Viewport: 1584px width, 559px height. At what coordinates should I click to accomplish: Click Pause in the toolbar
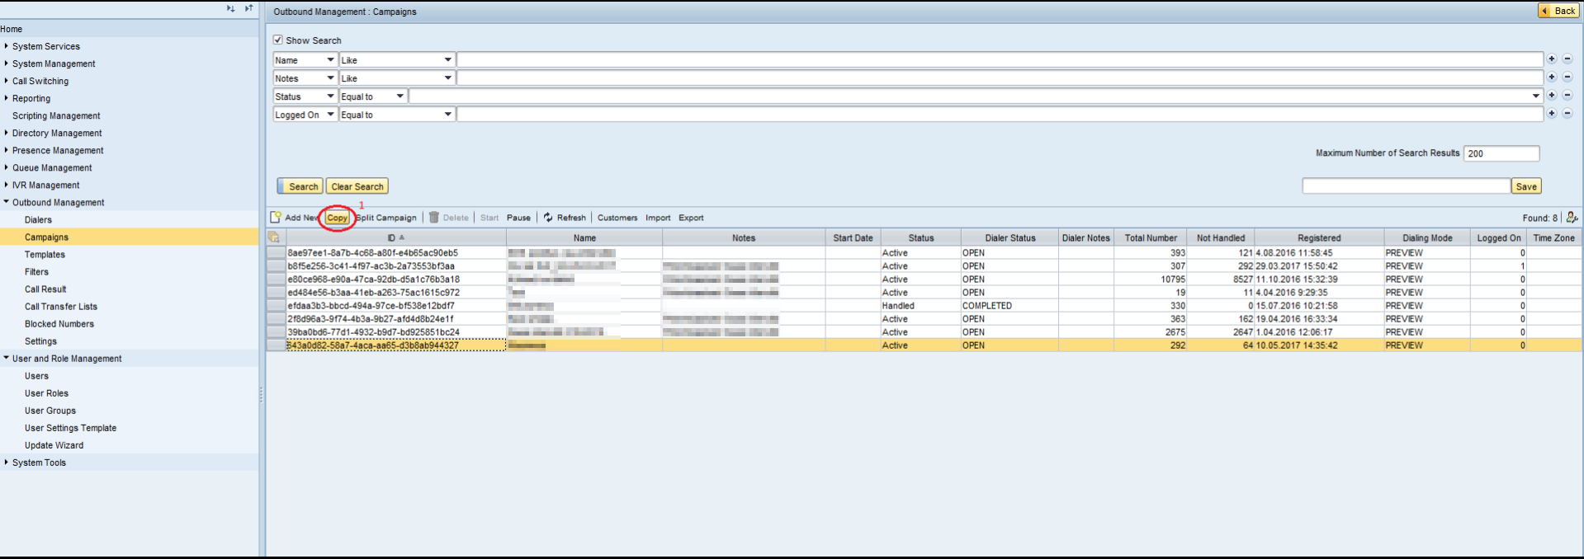(518, 218)
